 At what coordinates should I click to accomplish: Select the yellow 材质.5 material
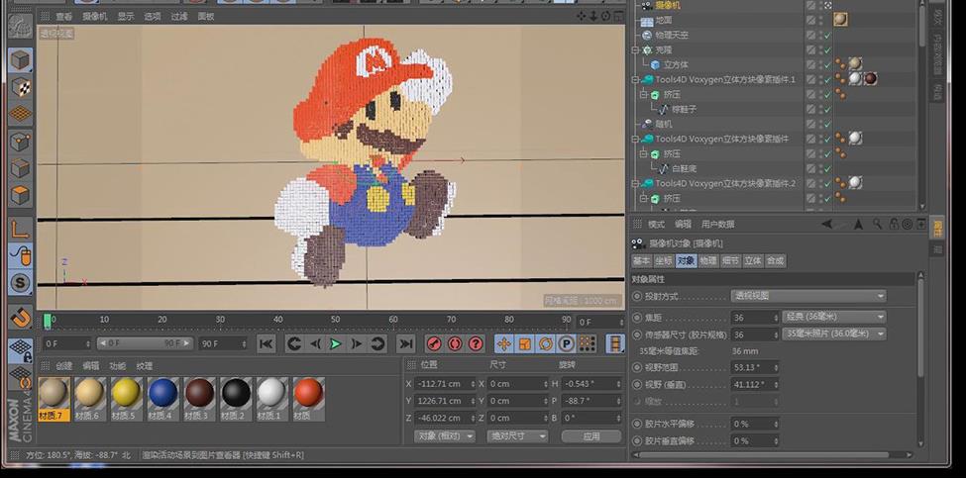[x=126, y=399]
